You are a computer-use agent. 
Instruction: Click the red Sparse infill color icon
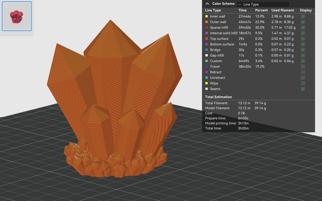point(207,27)
